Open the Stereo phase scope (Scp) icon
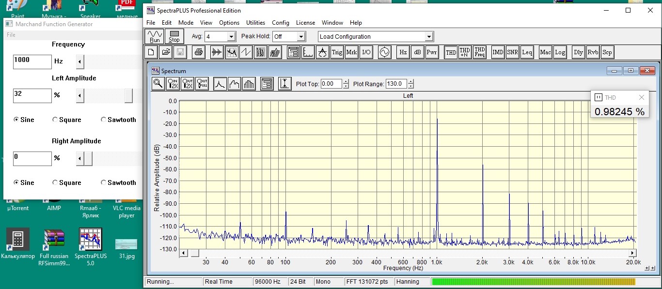The width and height of the screenshot is (662, 289). 607,52
